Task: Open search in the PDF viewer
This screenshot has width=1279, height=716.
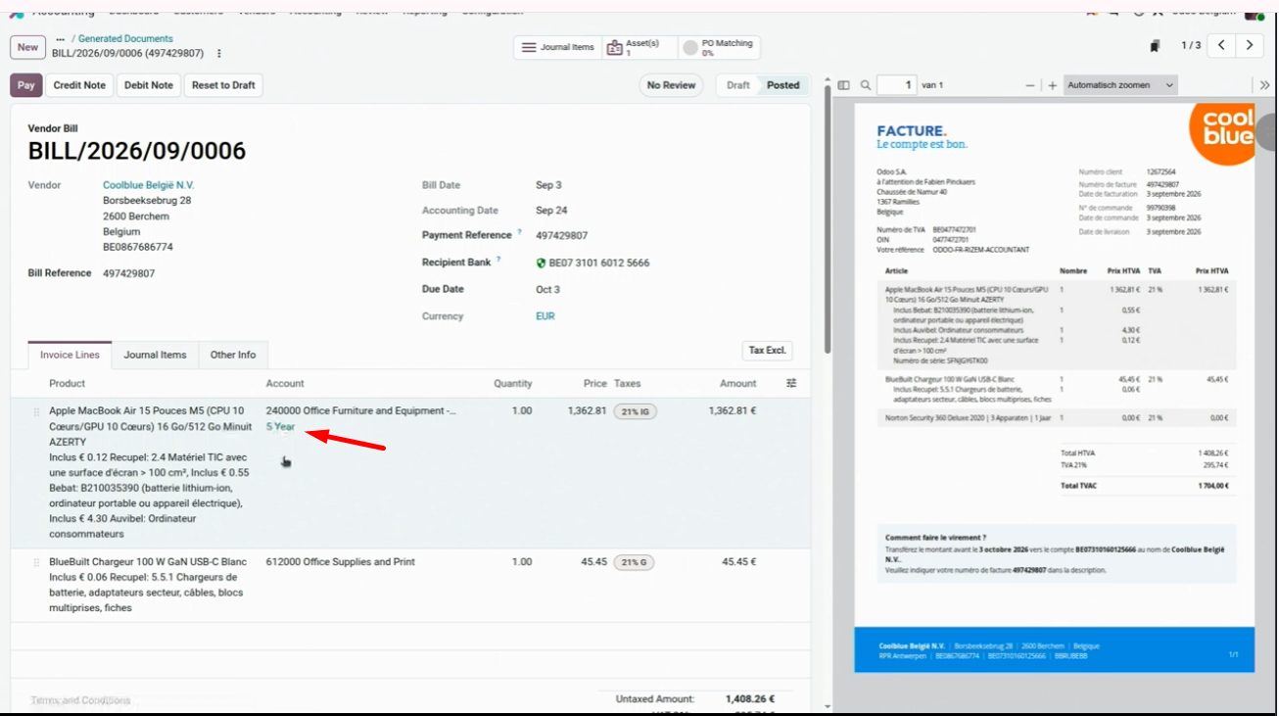Action: 866,85
